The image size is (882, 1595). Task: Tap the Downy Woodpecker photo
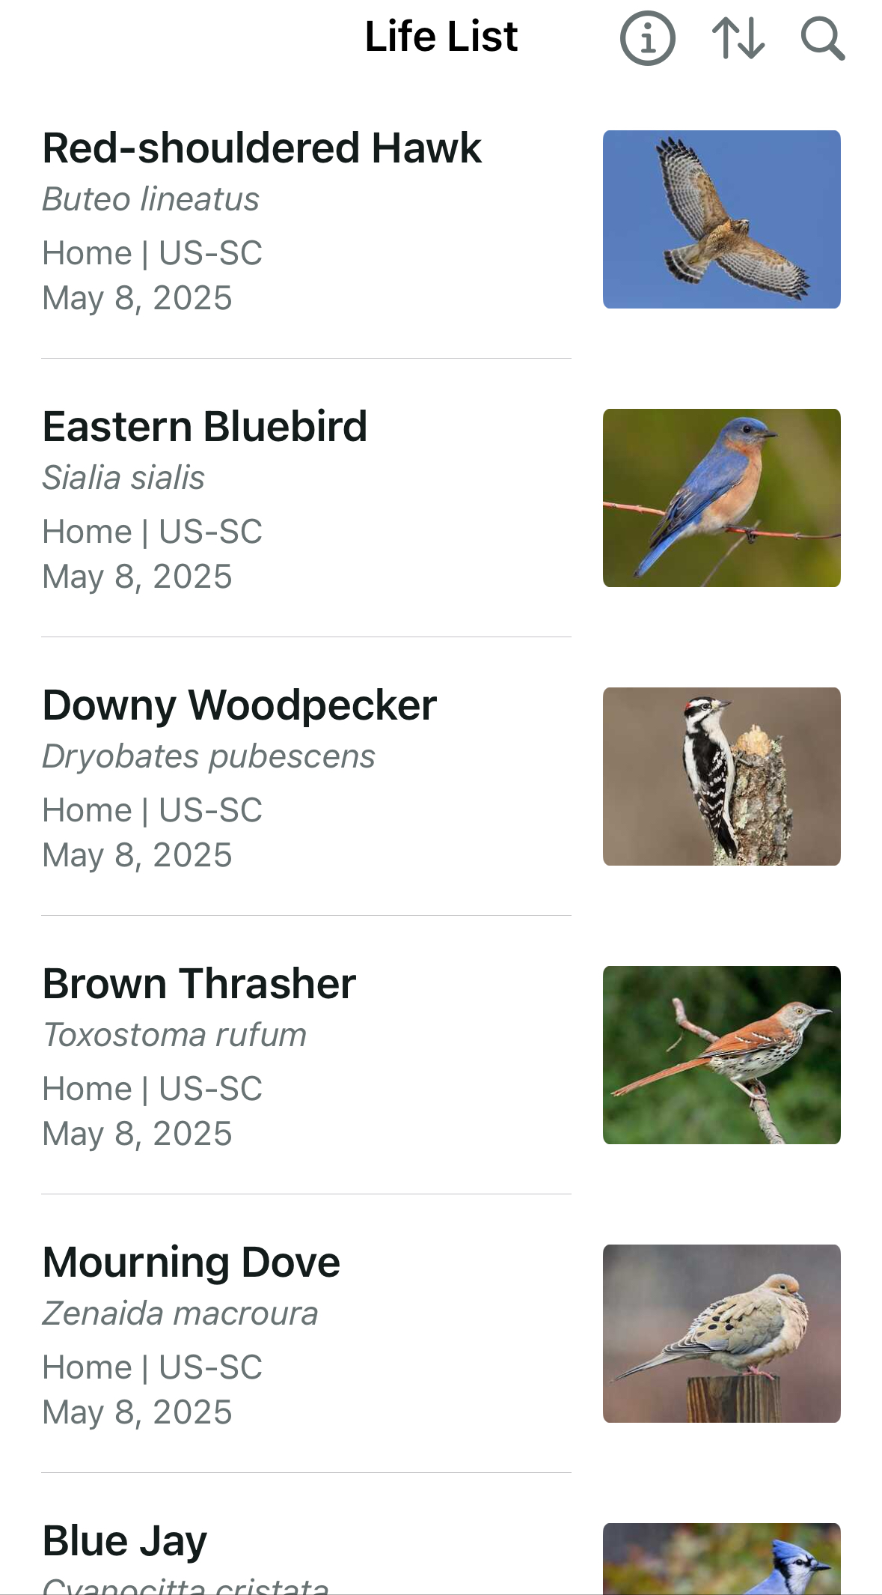[721, 777]
